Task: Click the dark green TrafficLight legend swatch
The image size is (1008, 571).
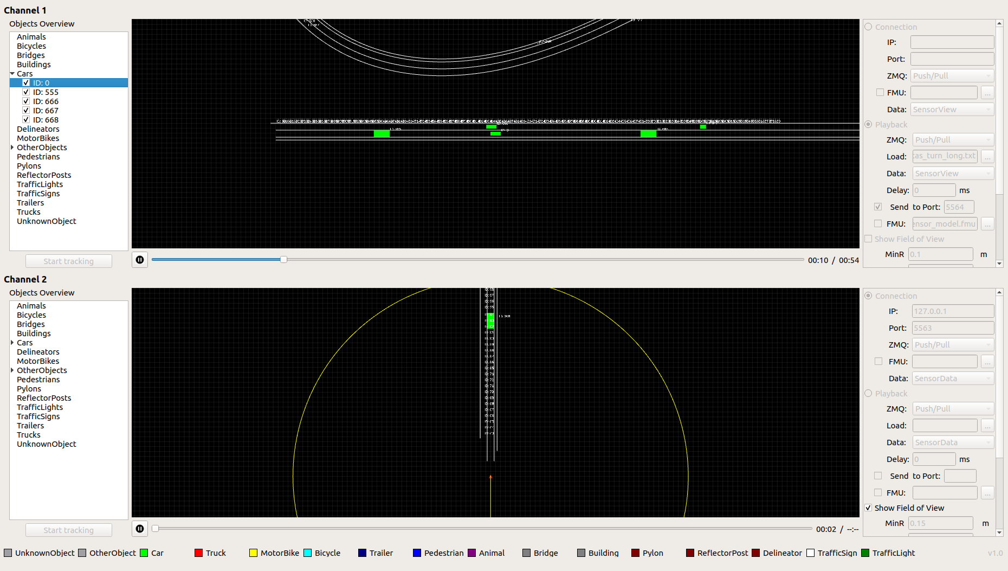Action: (865, 553)
